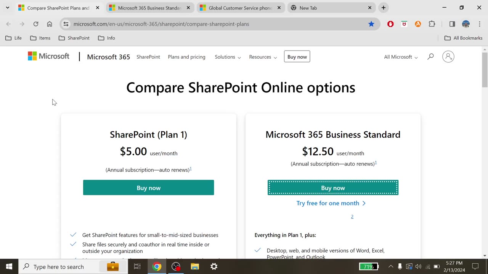Open the McAfee shield extension icon
The width and height of the screenshot is (488, 274).
tap(404, 24)
